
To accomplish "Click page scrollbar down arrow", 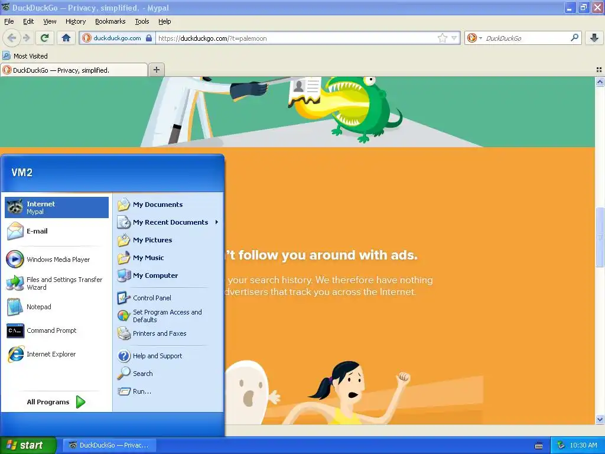I will click(600, 419).
